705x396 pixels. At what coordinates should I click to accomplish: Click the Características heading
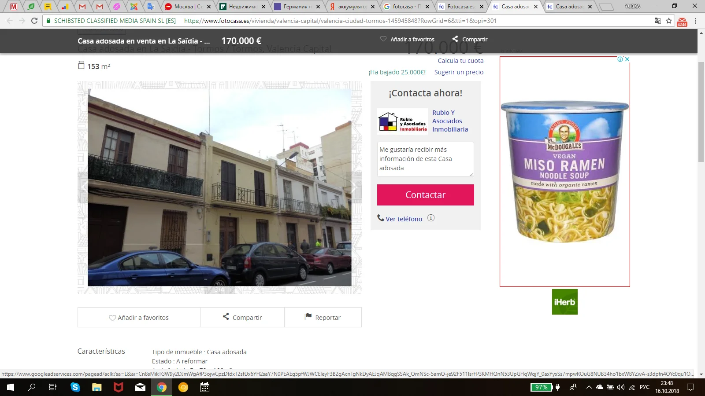[x=101, y=351]
